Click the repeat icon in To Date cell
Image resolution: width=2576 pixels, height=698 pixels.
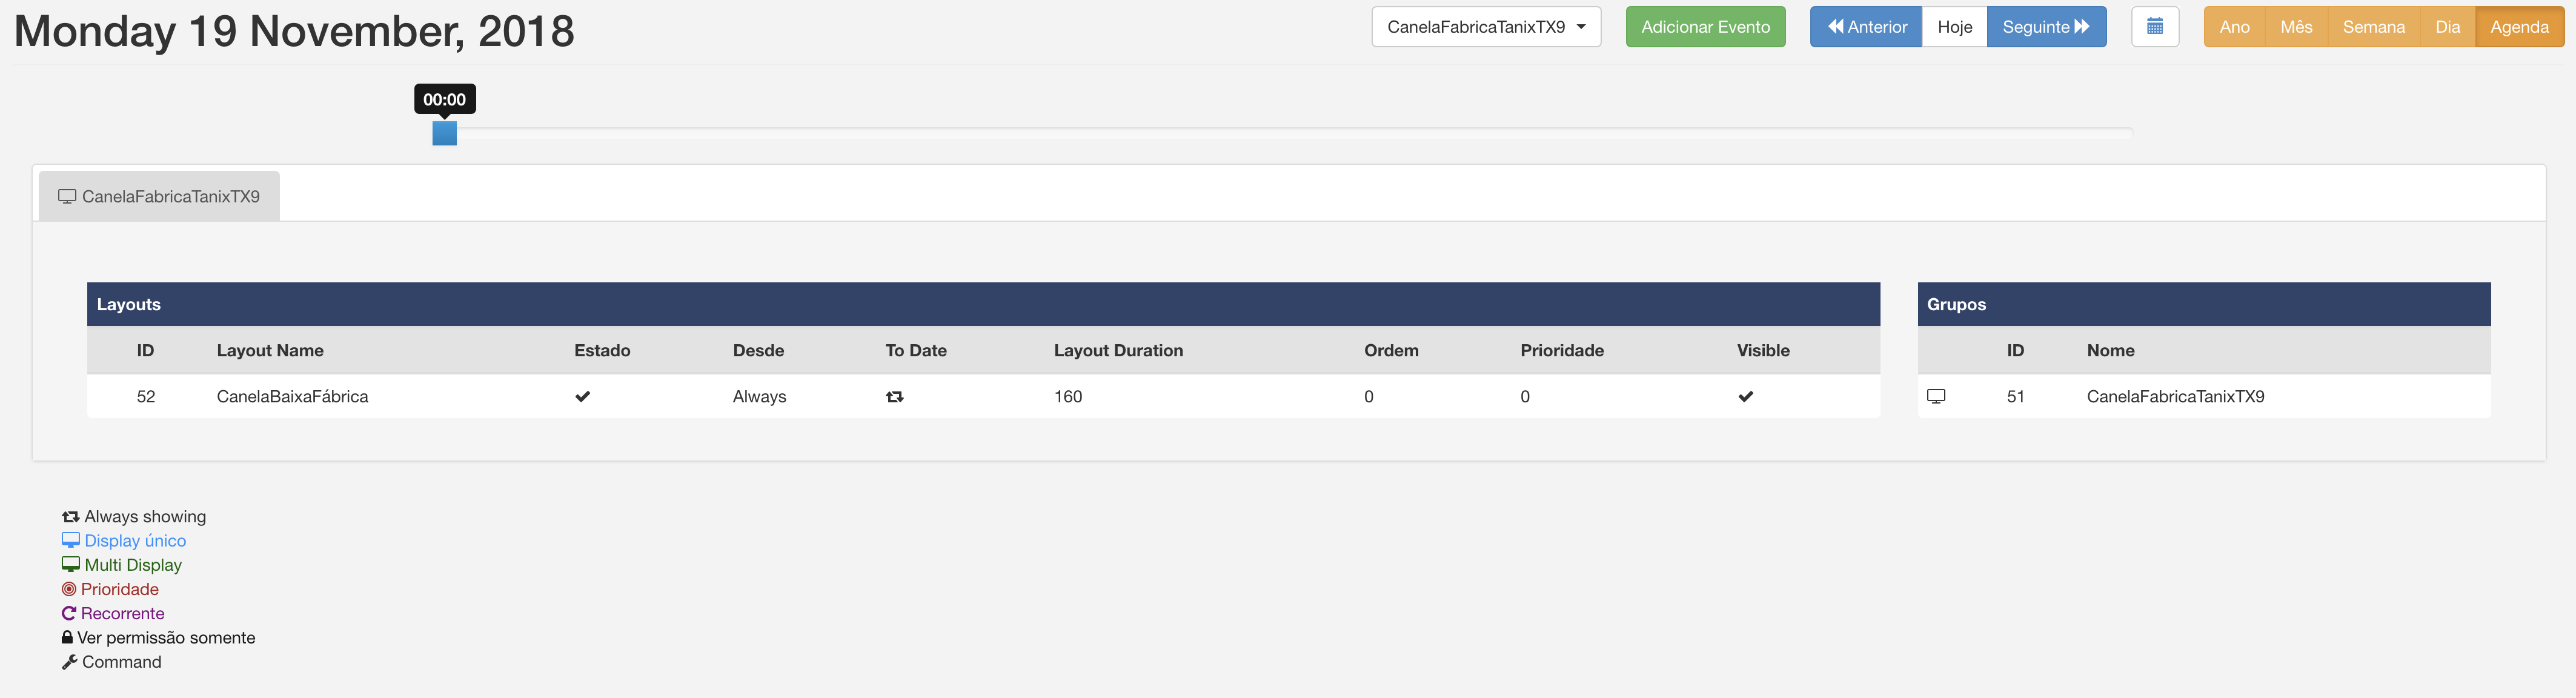(895, 397)
